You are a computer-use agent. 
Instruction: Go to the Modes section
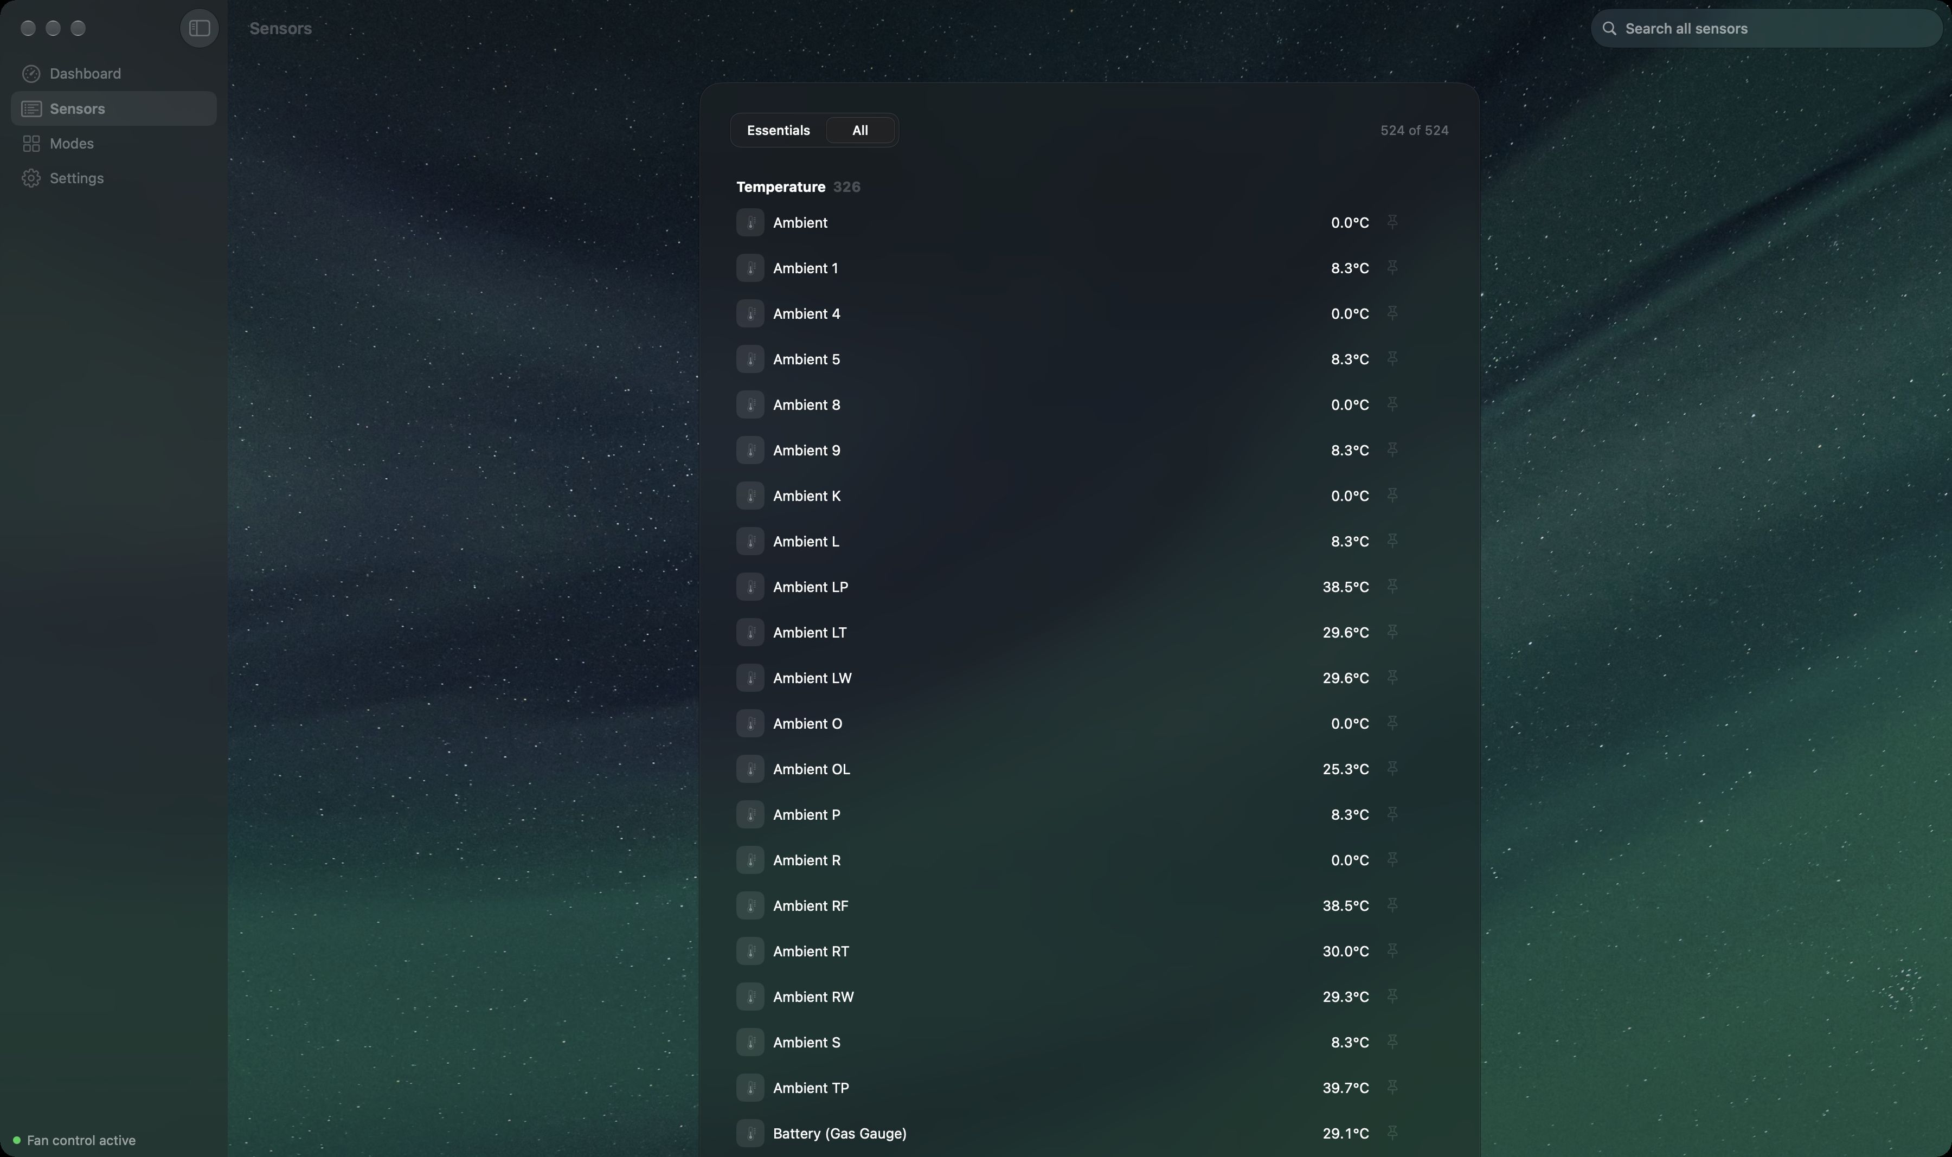(114, 144)
